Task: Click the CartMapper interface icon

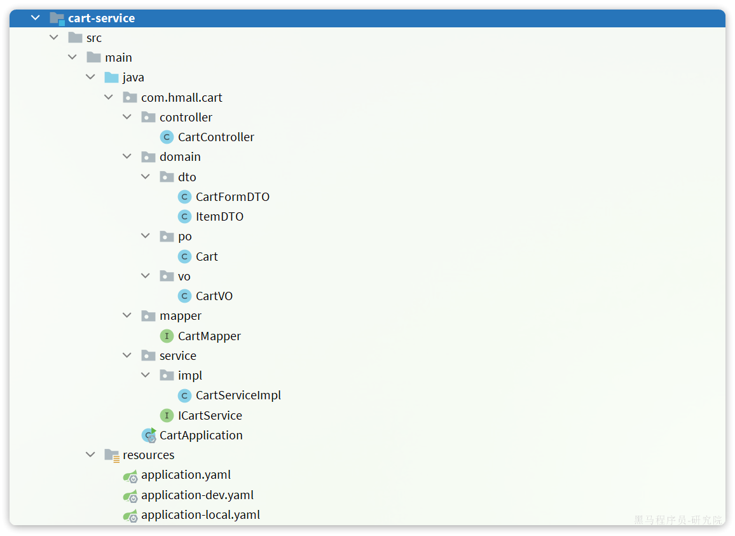Action: [x=167, y=336]
